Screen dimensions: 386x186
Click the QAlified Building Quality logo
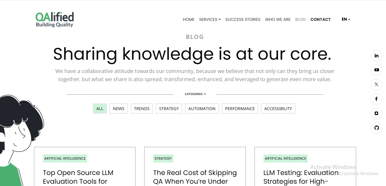point(55,20)
